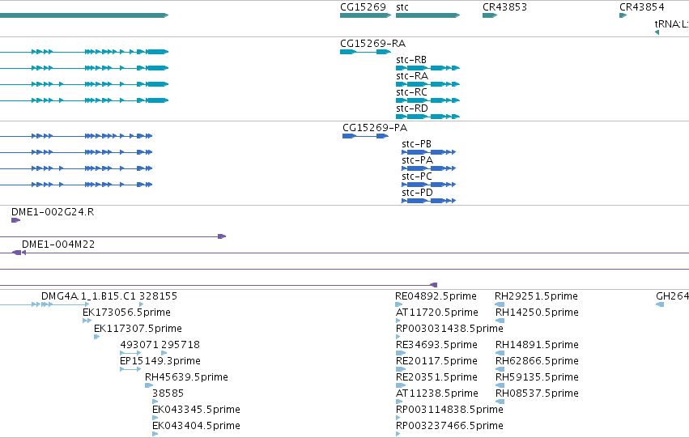Select the RH59135.5prime EST
Screen dimensions: 689x438
(500, 385)
